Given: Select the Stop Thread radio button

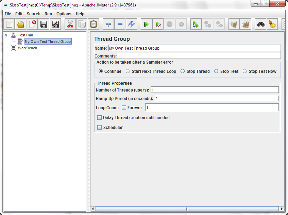Looking at the screenshot, I should pos(183,71).
